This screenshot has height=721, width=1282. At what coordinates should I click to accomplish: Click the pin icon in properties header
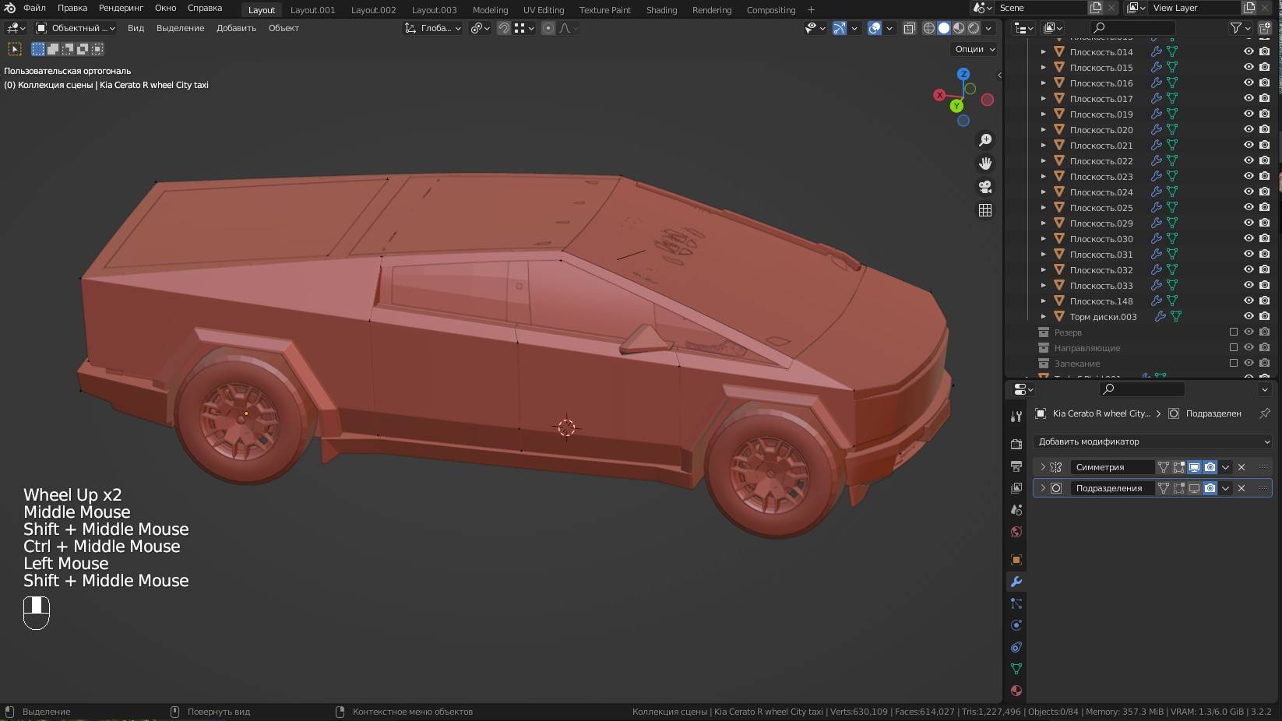[x=1264, y=413]
